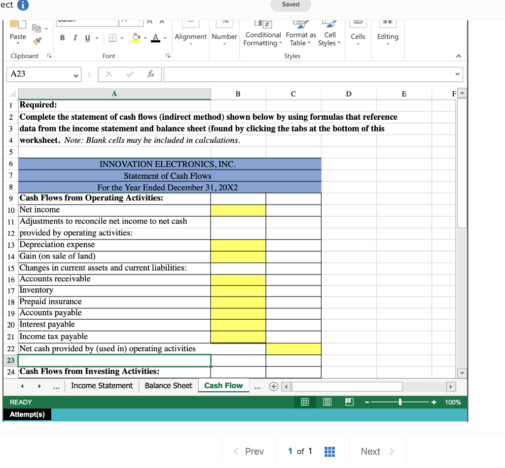Click the Cancel X icon in formula bar
The height and width of the screenshot is (468, 505).
[109, 74]
